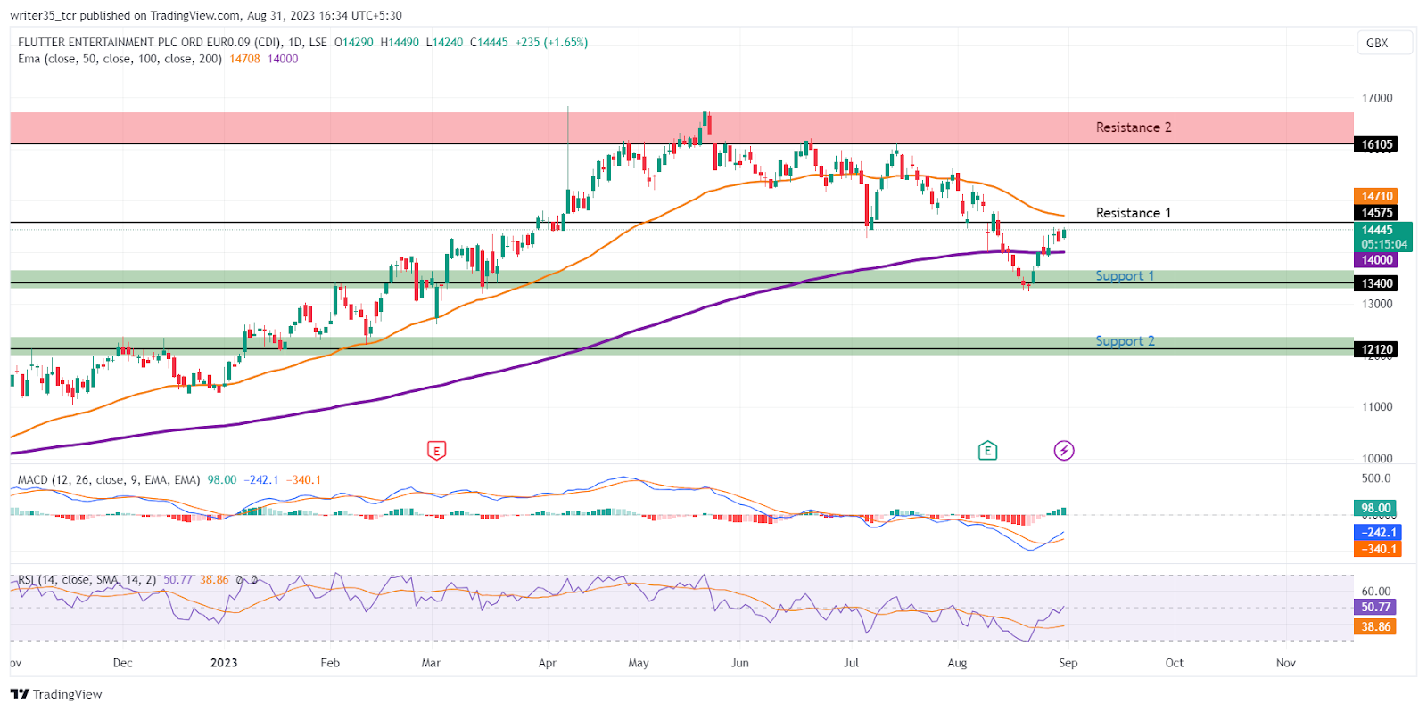Click the orange 38.86 RSI value tag
Screen dimensions: 1427x711
[x=1376, y=626]
